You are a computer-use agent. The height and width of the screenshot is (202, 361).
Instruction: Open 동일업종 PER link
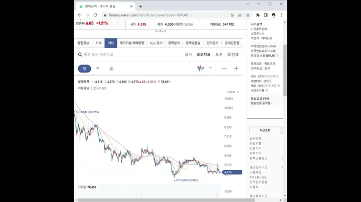(x=260, y=98)
